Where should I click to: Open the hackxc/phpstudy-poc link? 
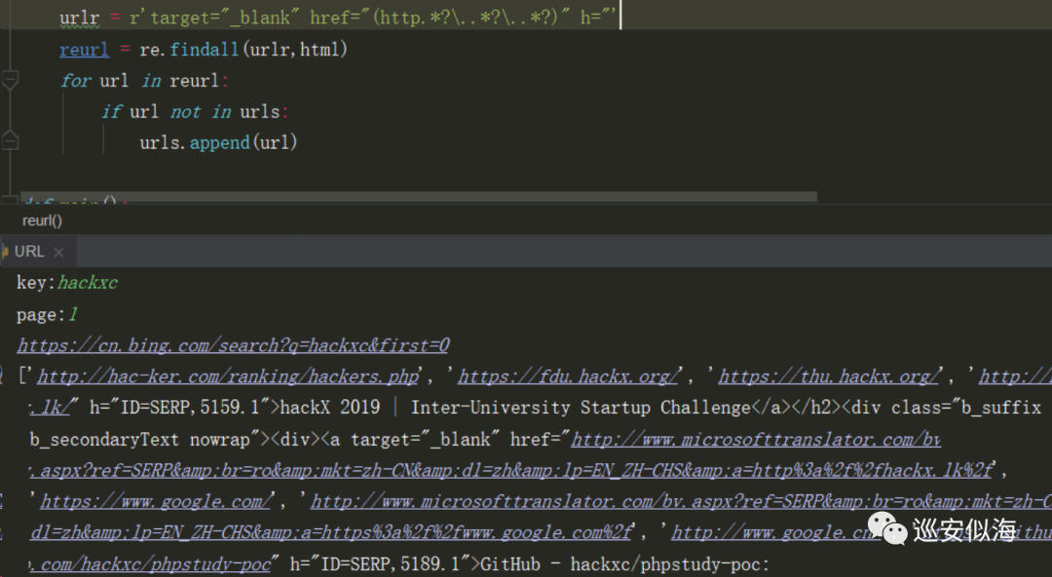[150, 563]
